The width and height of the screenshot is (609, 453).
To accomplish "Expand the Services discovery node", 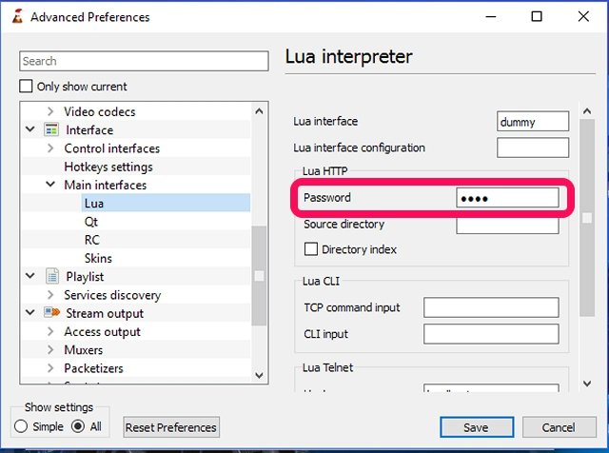I will tap(50, 295).
